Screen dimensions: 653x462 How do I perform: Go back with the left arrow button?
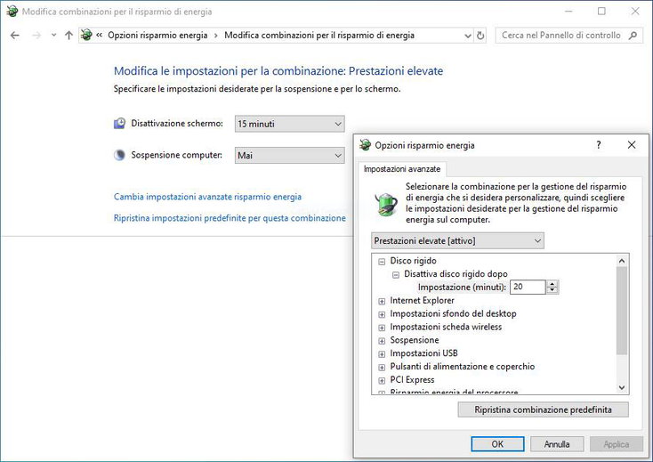tap(14, 36)
